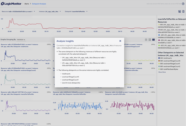Select the 0df450d78081fdda9 resource entry in dialog
Image resolution: width=186 pixels, height=126 pixels.
tap(84, 59)
